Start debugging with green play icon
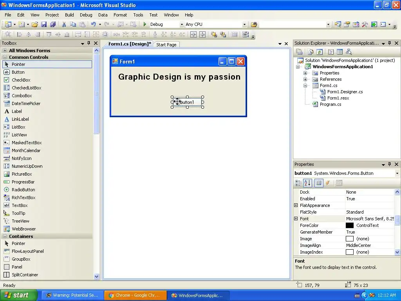 point(145,24)
